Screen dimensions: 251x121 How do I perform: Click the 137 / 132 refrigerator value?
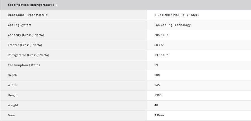point(161,55)
